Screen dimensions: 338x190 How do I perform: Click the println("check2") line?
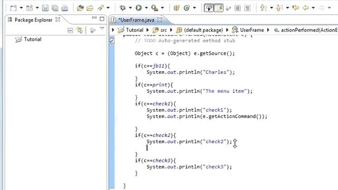pyautogui.click(x=189, y=142)
